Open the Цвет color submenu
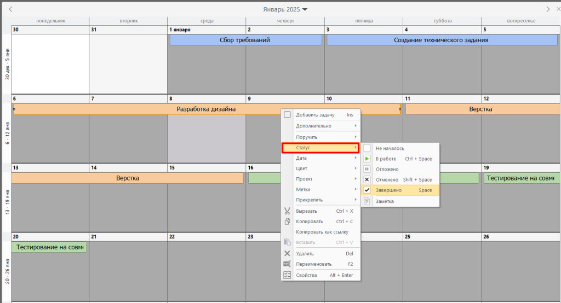Image resolution: width=561 pixels, height=303 pixels. (321, 168)
